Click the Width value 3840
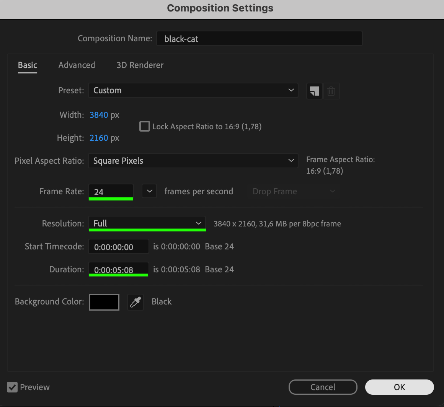Image resolution: width=444 pixels, height=407 pixels. [x=99, y=115]
